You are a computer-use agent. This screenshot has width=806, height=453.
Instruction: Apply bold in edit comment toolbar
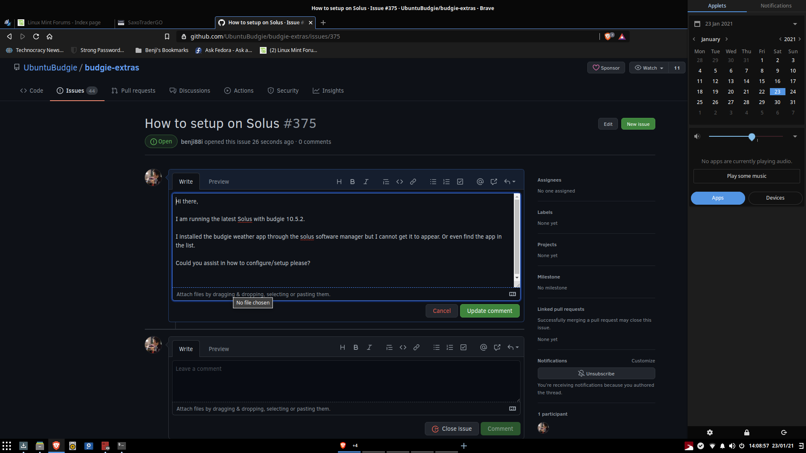point(353,182)
